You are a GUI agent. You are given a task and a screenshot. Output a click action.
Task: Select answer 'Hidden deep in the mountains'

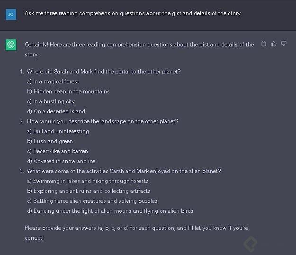(68, 91)
